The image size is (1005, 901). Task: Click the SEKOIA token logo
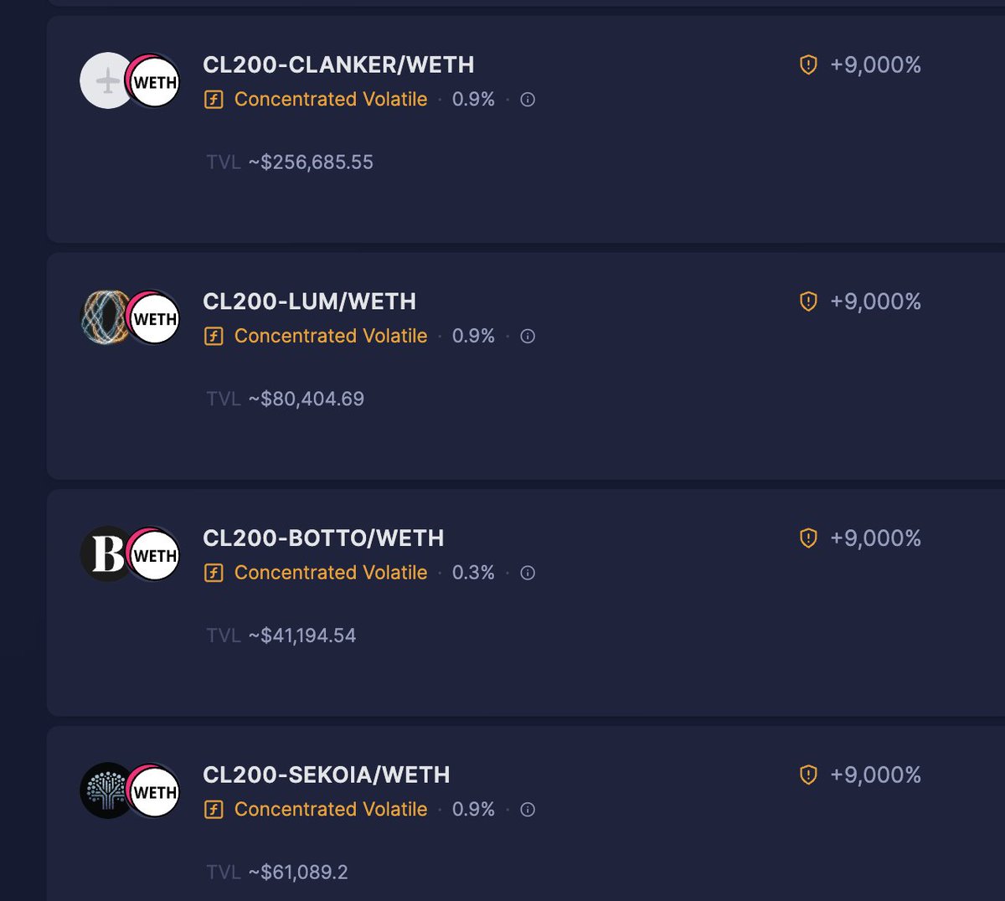point(101,790)
